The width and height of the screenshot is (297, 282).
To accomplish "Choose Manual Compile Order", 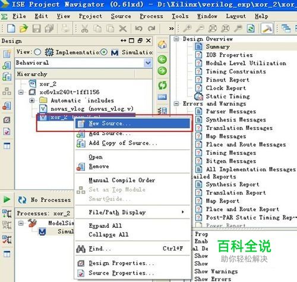I will click(132, 180).
